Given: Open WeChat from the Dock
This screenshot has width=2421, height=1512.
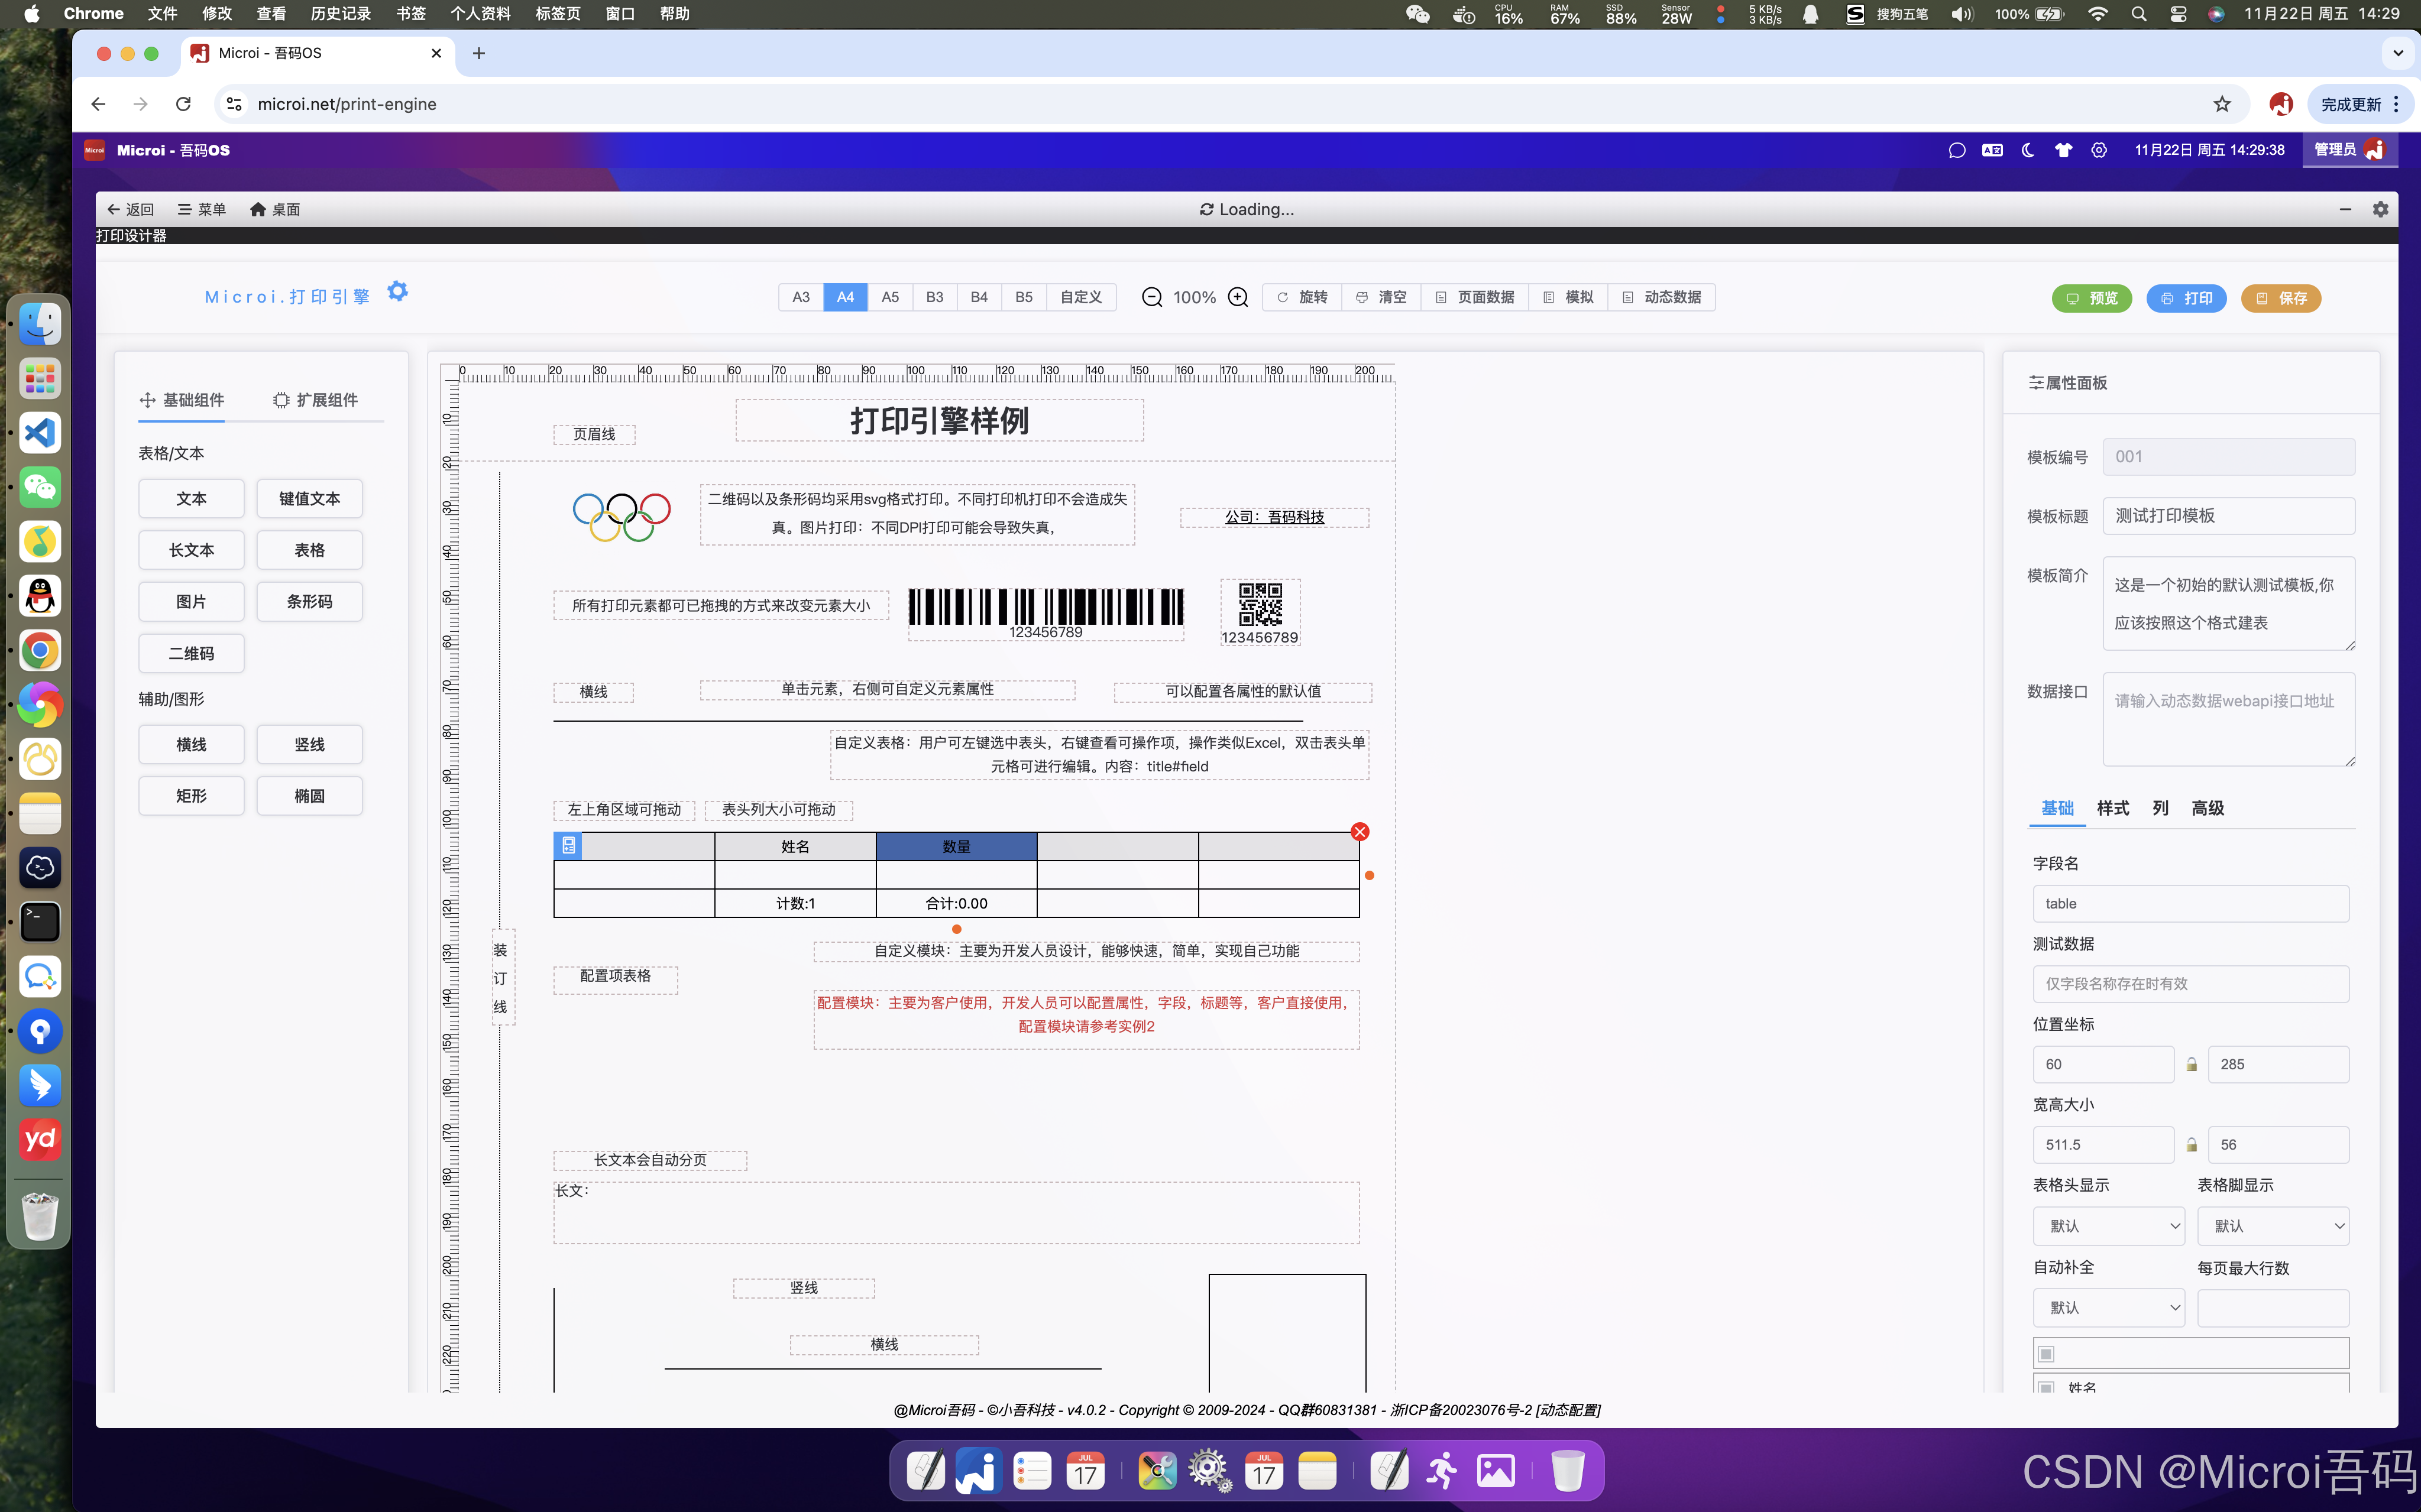Looking at the screenshot, I should click(40, 487).
